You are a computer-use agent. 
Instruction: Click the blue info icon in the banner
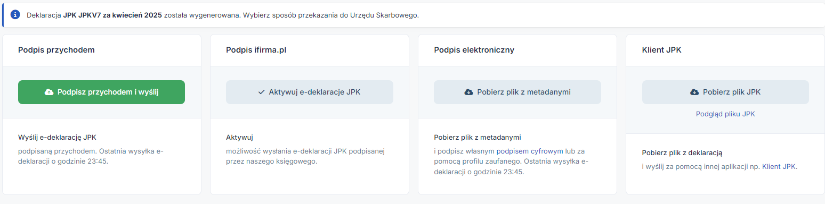(x=15, y=14)
